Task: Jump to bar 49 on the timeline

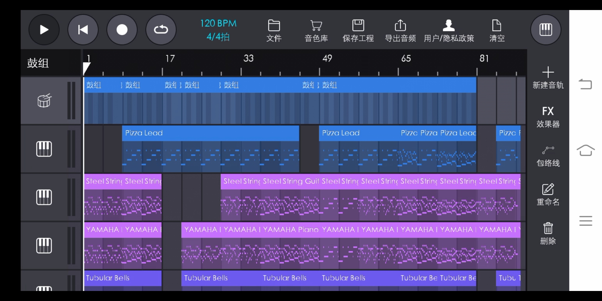Action: pyautogui.click(x=327, y=58)
